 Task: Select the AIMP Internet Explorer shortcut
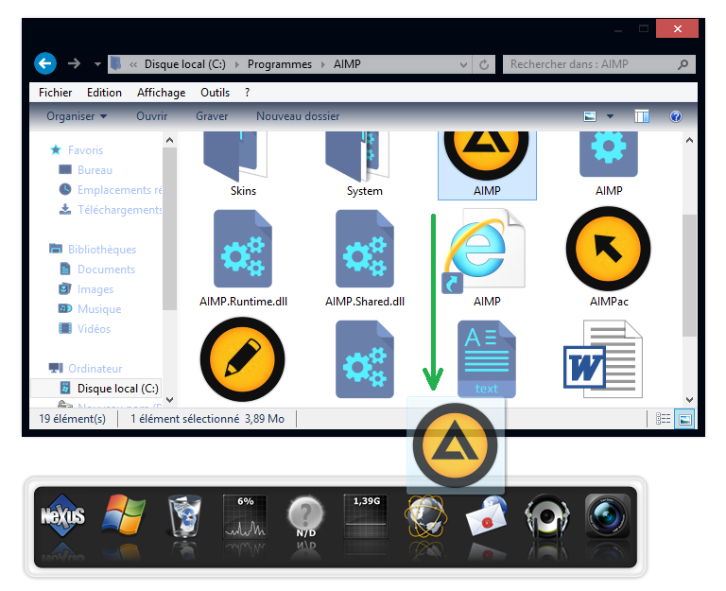pos(486,258)
